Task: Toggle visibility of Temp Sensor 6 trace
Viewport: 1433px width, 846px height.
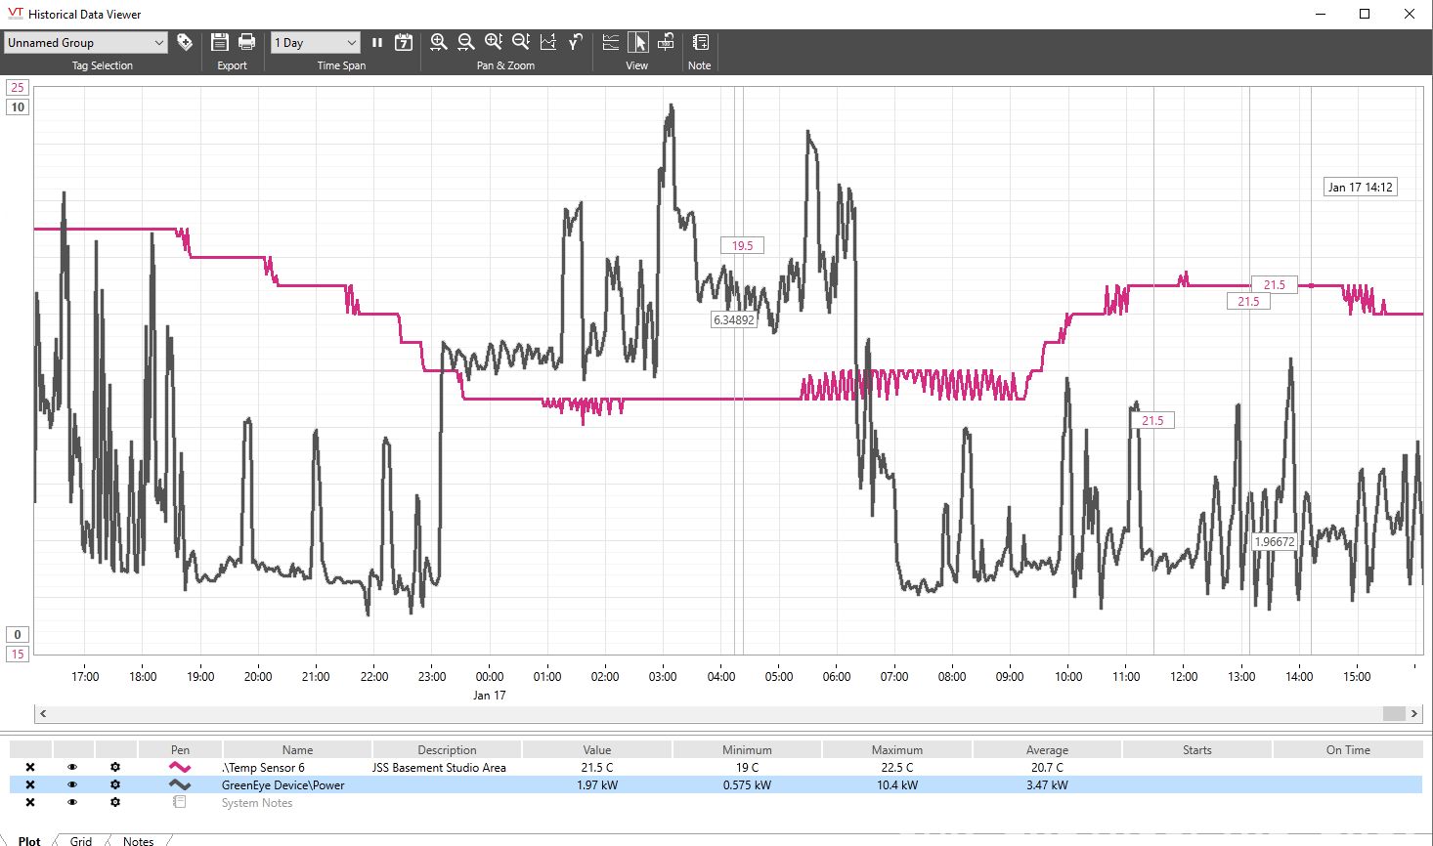Action: 72,768
